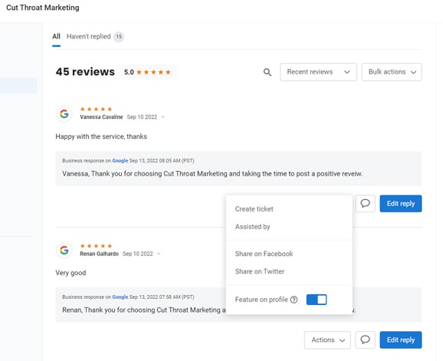Follow Google link in Renan's business response

[120, 297]
